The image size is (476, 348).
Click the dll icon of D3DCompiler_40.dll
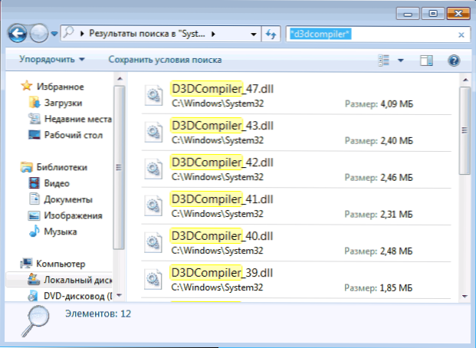pyautogui.click(x=153, y=242)
